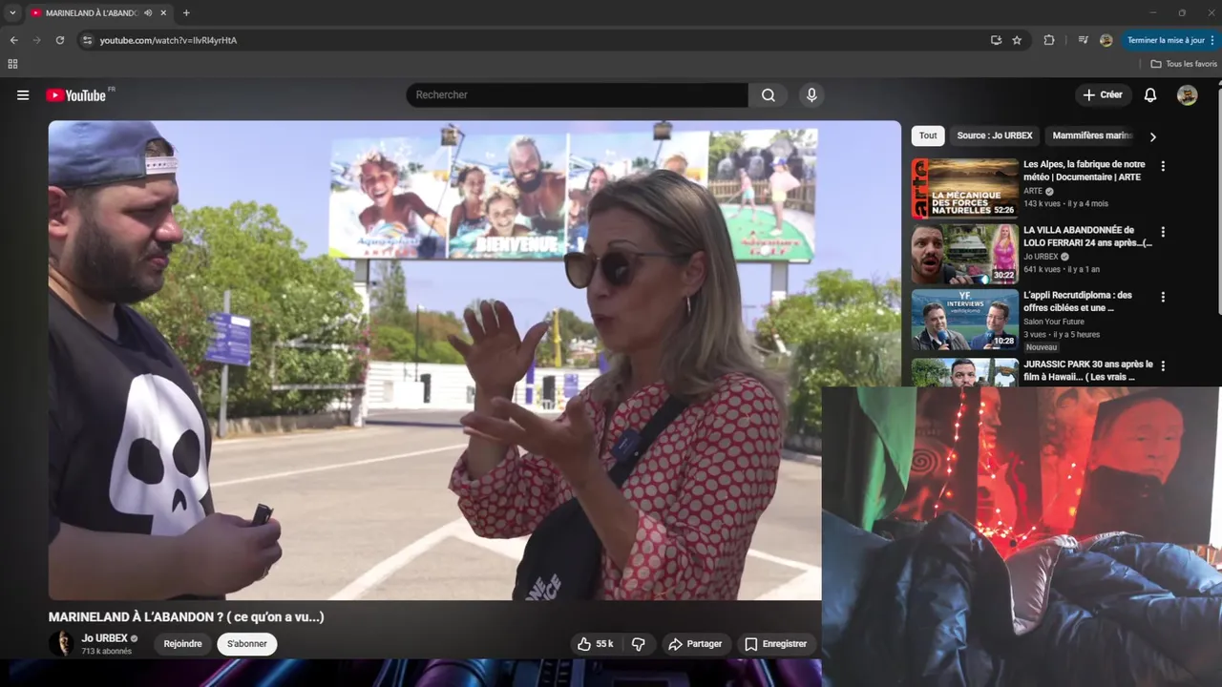Image resolution: width=1222 pixels, height=687 pixels.
Task: Click the 713 k abonnés text
Action: point(107,652)
